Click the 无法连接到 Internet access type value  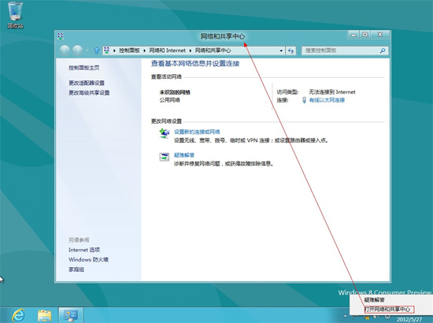(332, 92)
